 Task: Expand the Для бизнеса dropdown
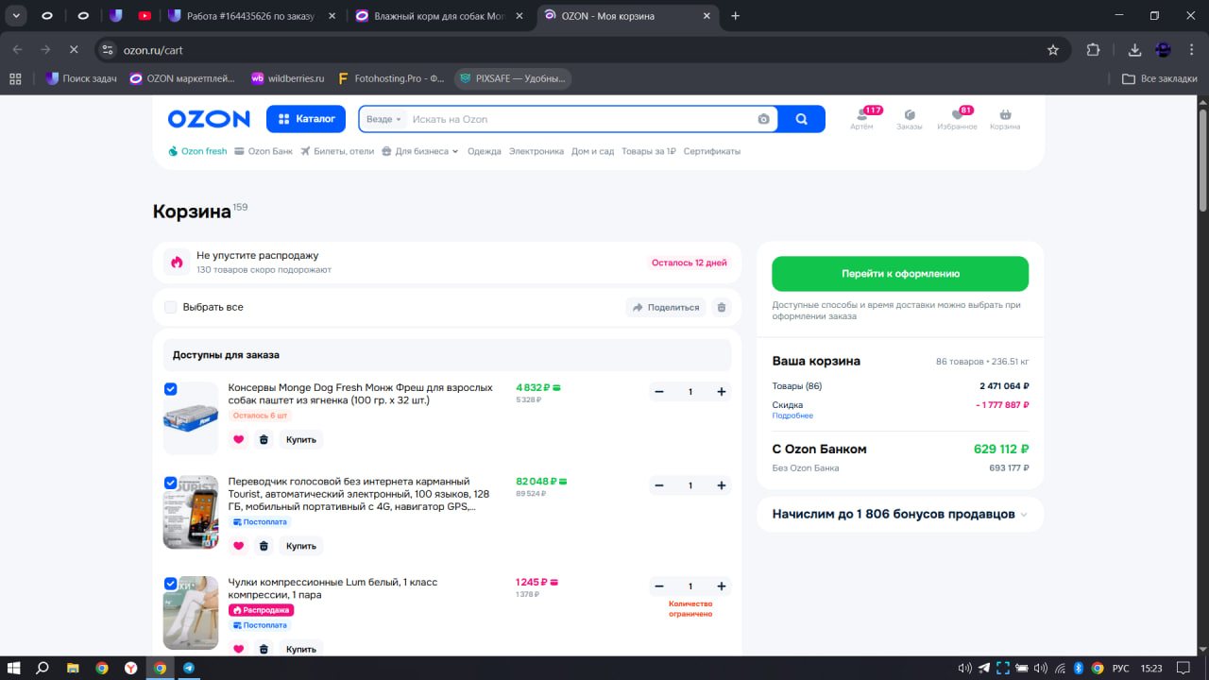pyautogui.click(x=420, y=151)
